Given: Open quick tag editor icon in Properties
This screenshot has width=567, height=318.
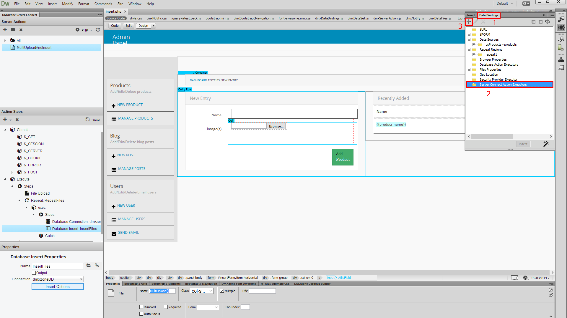Looking at the screenshot, I should (551, 295).
